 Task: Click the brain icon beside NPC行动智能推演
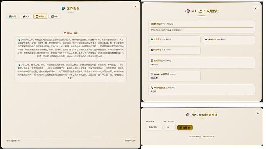tap(188, 115)
